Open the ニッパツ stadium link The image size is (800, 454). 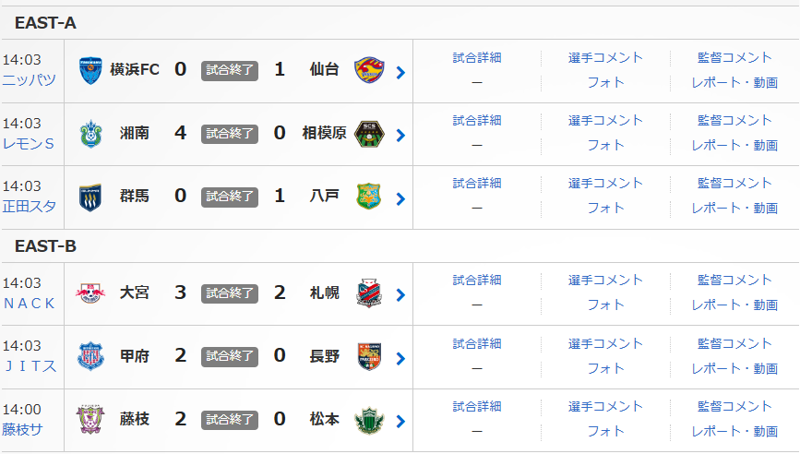tap(29, 80)
